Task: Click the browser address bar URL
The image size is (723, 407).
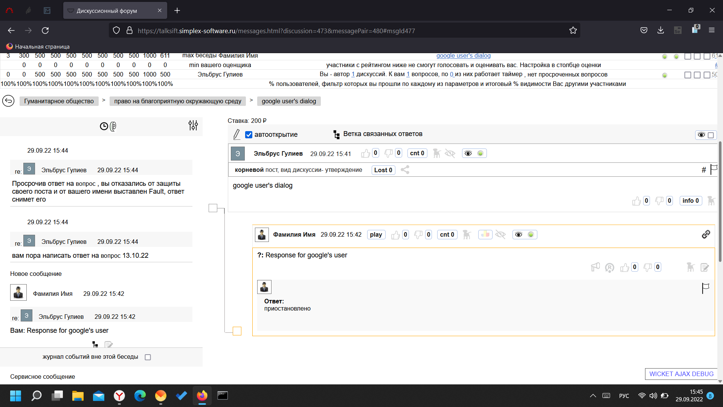Action: click(276, 31)
